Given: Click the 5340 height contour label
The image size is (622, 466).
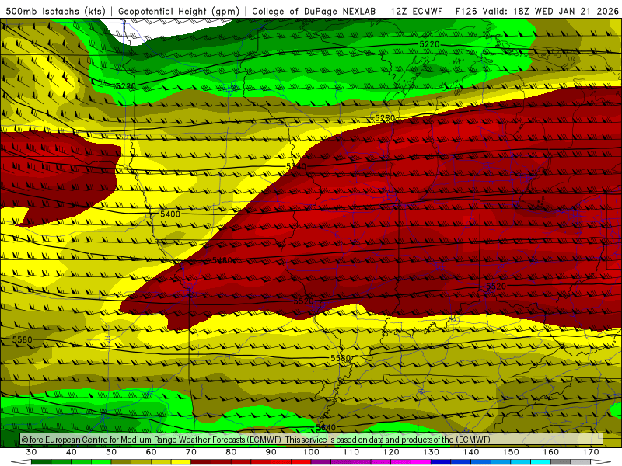Looking at the screenshot, I should 296,166.
